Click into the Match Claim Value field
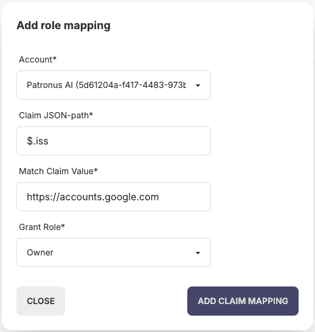The height and width of the screenshot is (332, 315). coord(114,197)
